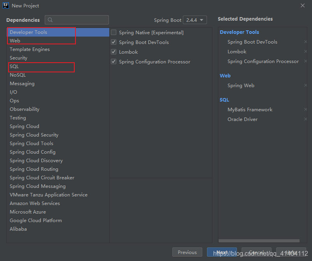Select the Alibaba category
This screenshot has width=312, height=261.
pos(58,229)
